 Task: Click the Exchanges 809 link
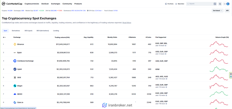coord(19,11)
